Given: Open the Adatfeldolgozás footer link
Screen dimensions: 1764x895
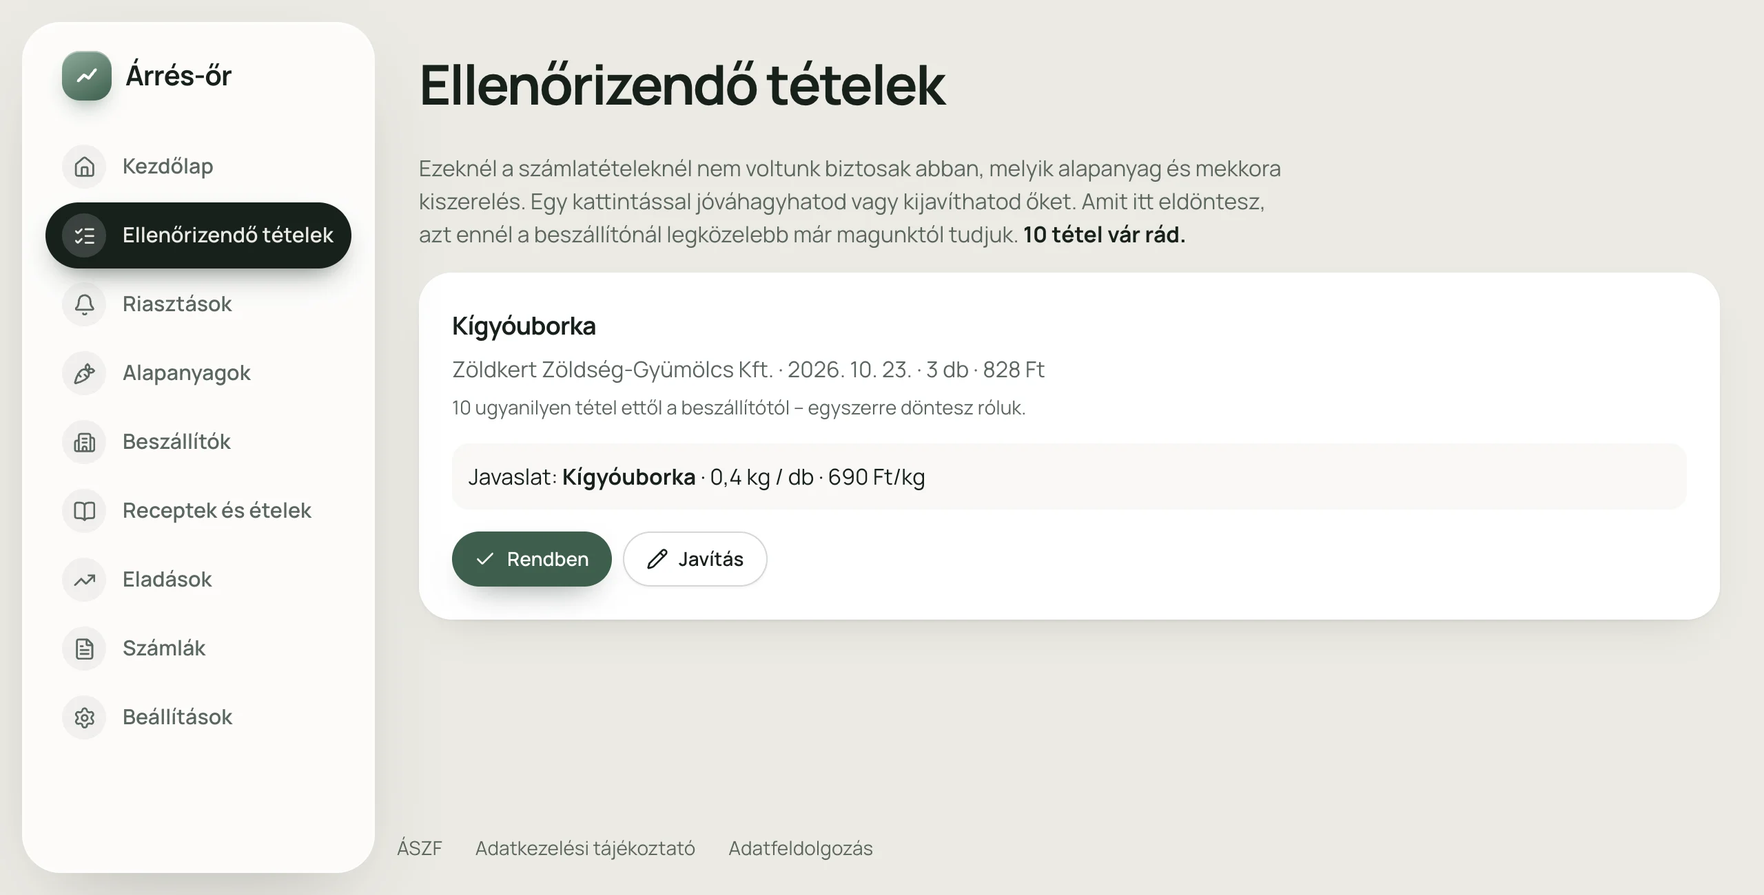Looking at the screenshot, I should coord(801,848).
